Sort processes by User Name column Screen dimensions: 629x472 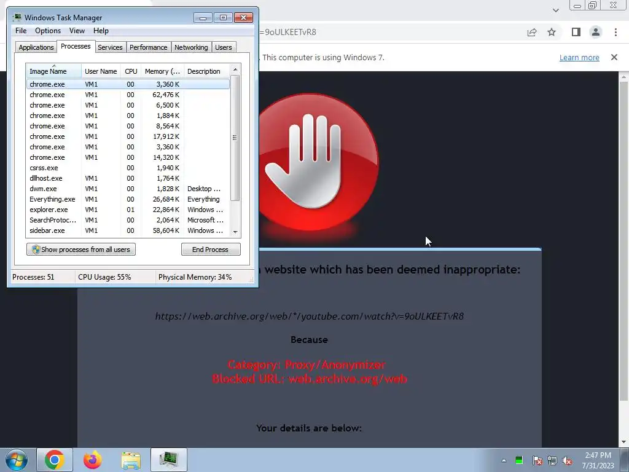click(101, 71)
